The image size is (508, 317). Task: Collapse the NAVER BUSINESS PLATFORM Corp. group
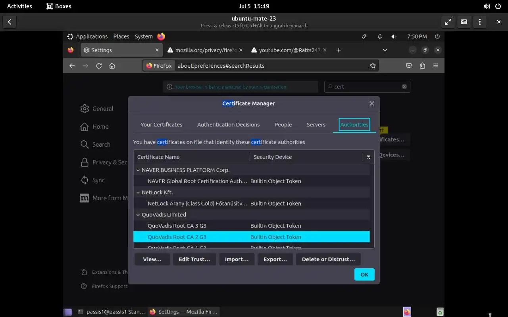138,170
